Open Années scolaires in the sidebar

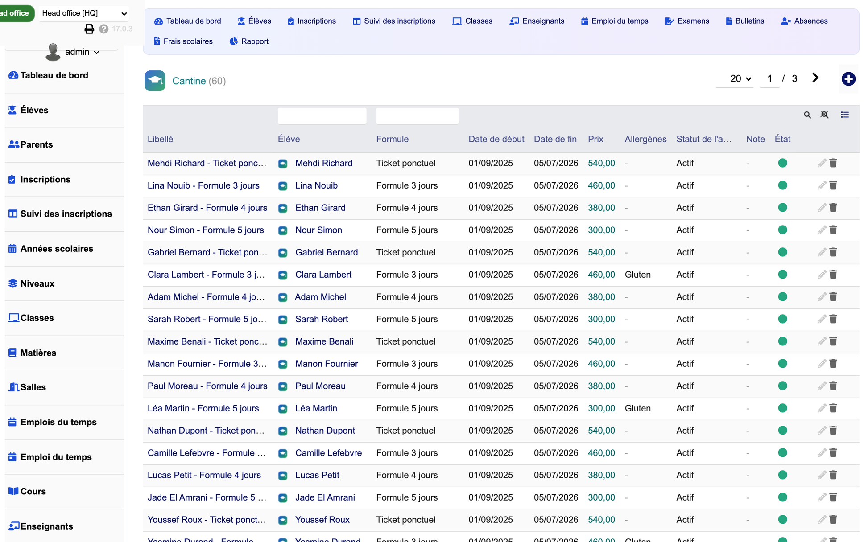[51, 249]
